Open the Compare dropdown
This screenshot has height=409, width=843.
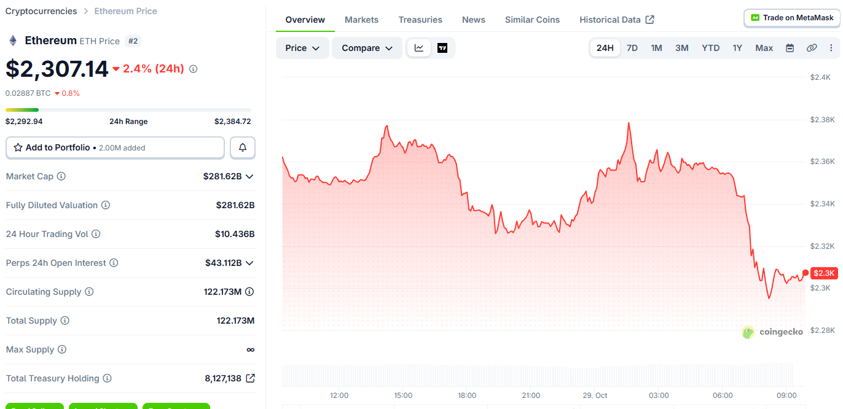coord(367,48)
